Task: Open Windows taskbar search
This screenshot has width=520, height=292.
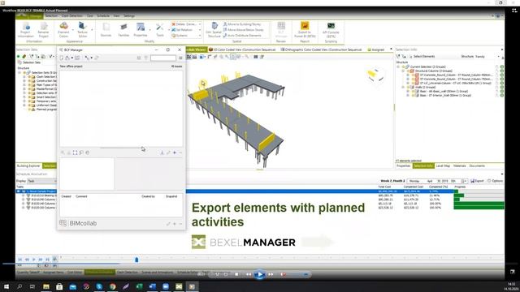Action: tap(19, 286)
